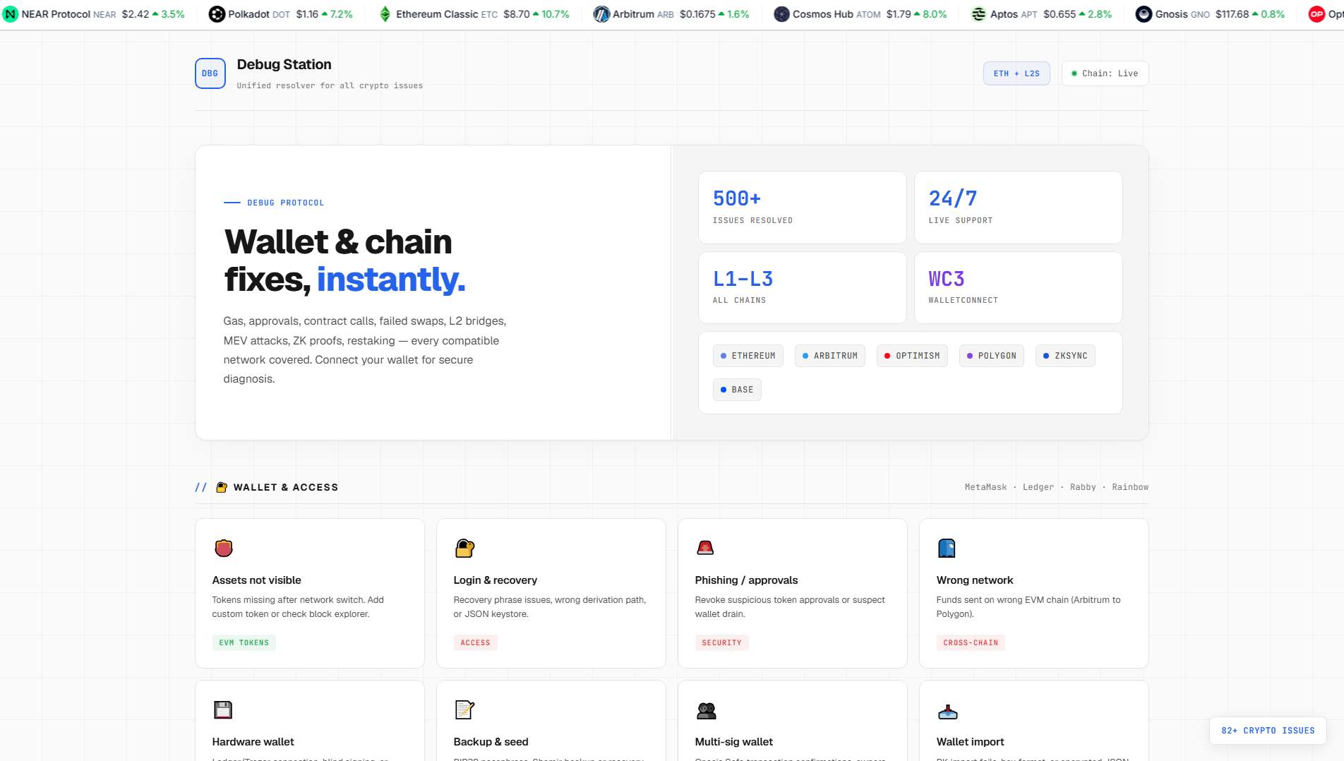Open the Wrong network title
Viewport: 1344px width, 761px height.
(974, 580)
